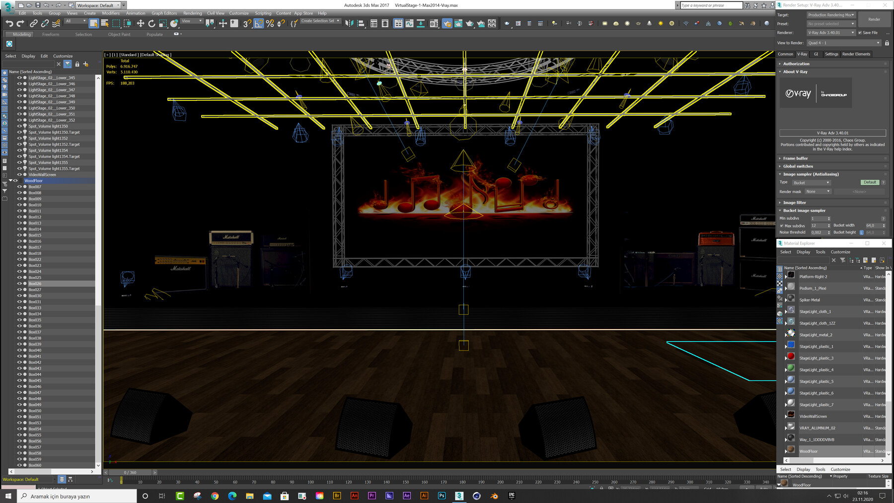Uncheck Max subdivs in Bucket image sampler
This screenshot has width=894, height=503.
tap(781, 225)
